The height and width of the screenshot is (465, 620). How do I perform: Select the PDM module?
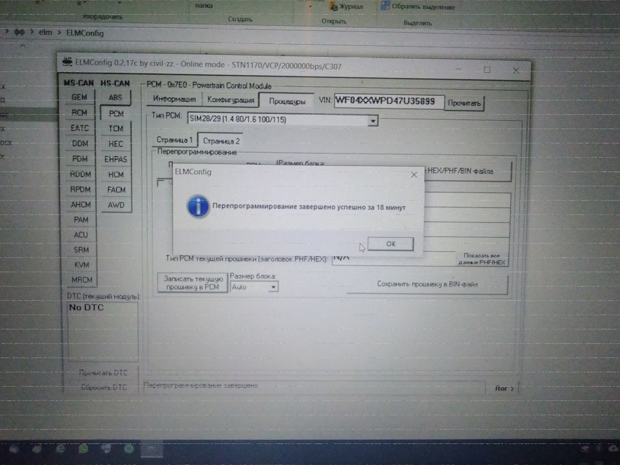tap(80, 159)
